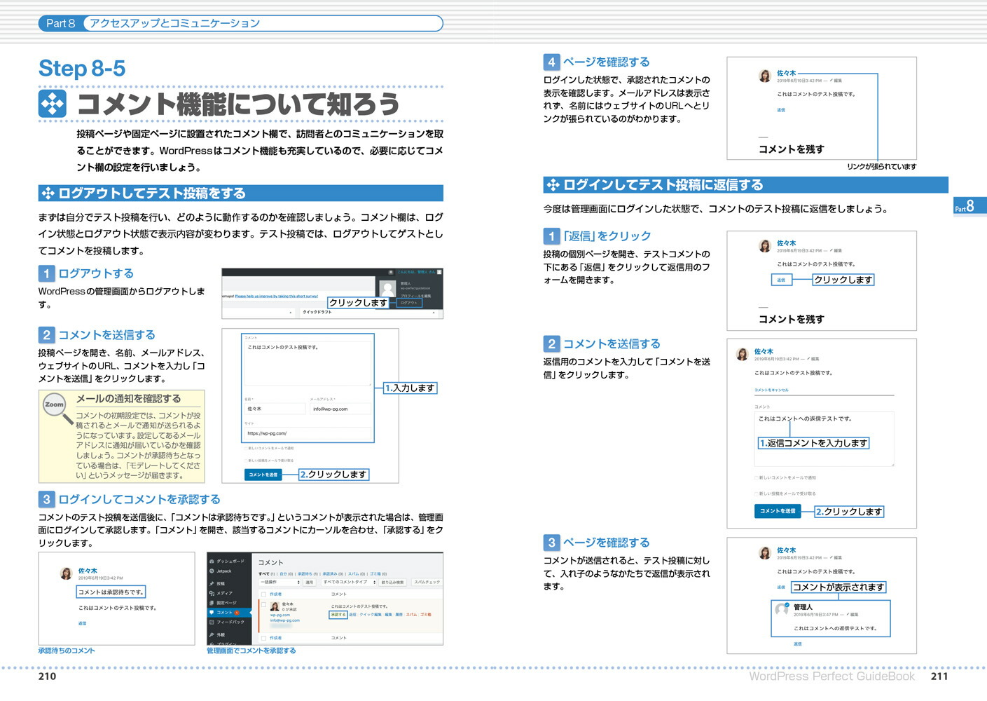The height and width of the screenshot is (701, 987).
Task: Click the コメントを残す heading under リンクが張られています
Action: click(x=792, y=149)
